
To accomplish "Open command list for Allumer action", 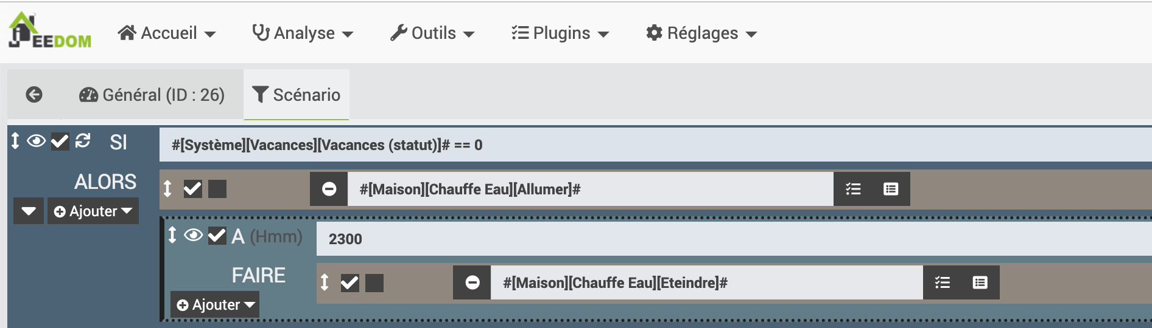I will point(853,189).
